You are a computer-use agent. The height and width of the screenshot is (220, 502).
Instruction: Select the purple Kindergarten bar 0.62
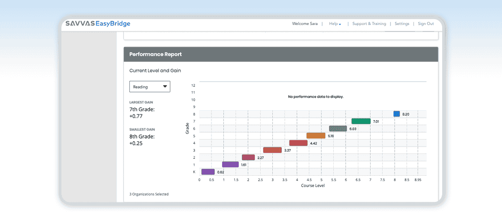coord(208,172)
